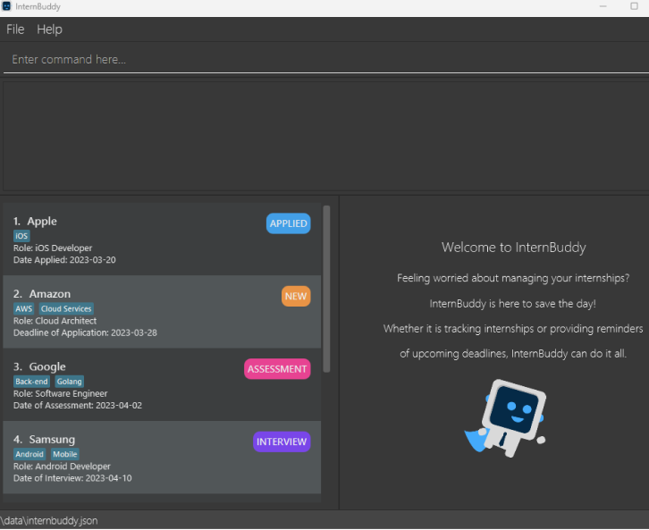Image resolution: width=649 pixels, height=530 pixels.
Task: Select the Mobile tag
Action: pyautogui.click(x=65, y=454)
